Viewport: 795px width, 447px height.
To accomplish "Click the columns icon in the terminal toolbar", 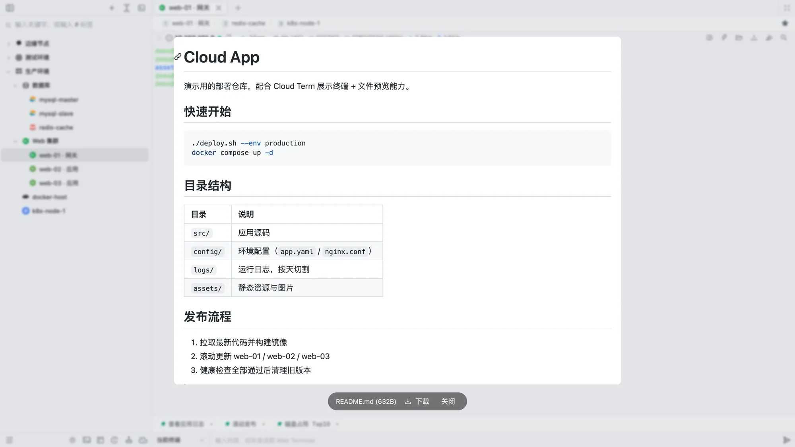I will (710, 38).
